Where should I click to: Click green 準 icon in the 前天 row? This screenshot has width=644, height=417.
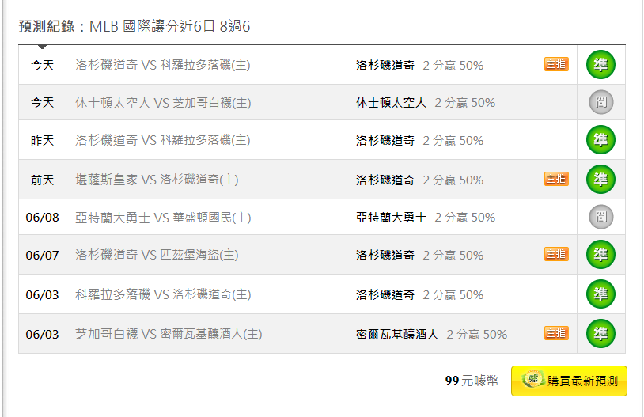(x=600, y=179)
